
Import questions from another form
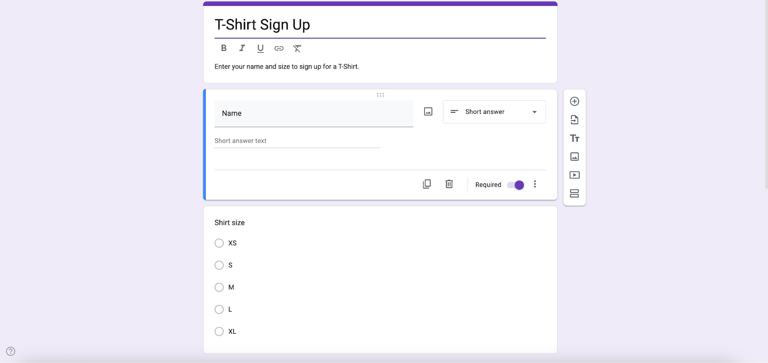coord(575,120)
